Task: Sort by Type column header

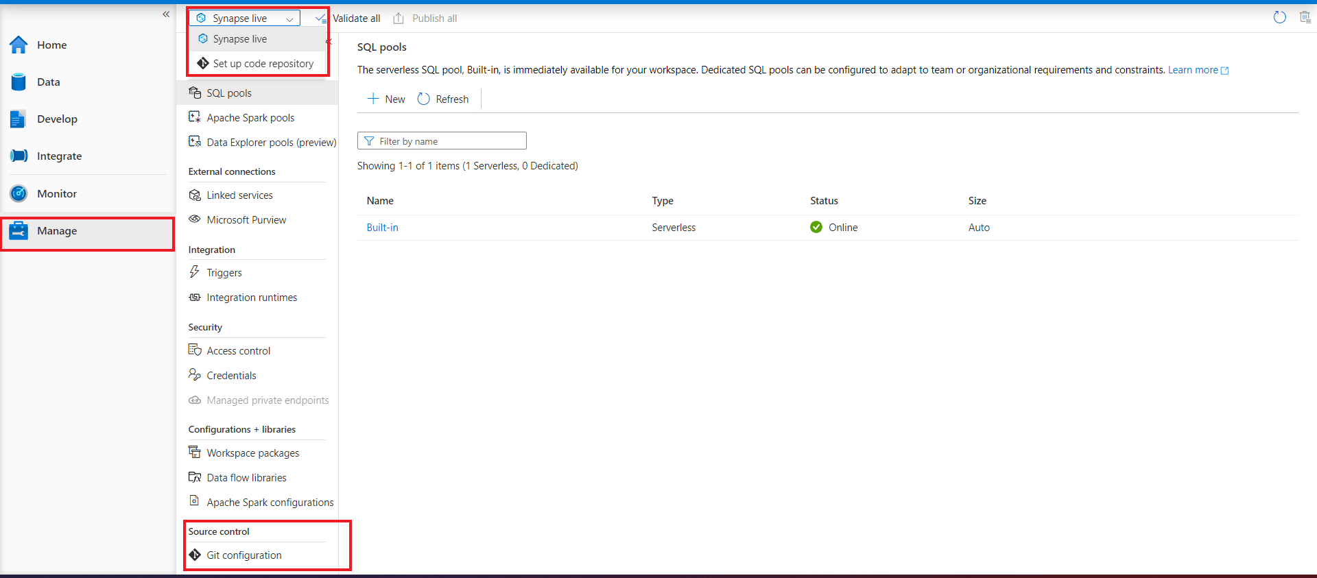Action: pyautogui.click(x=663, y=201)
